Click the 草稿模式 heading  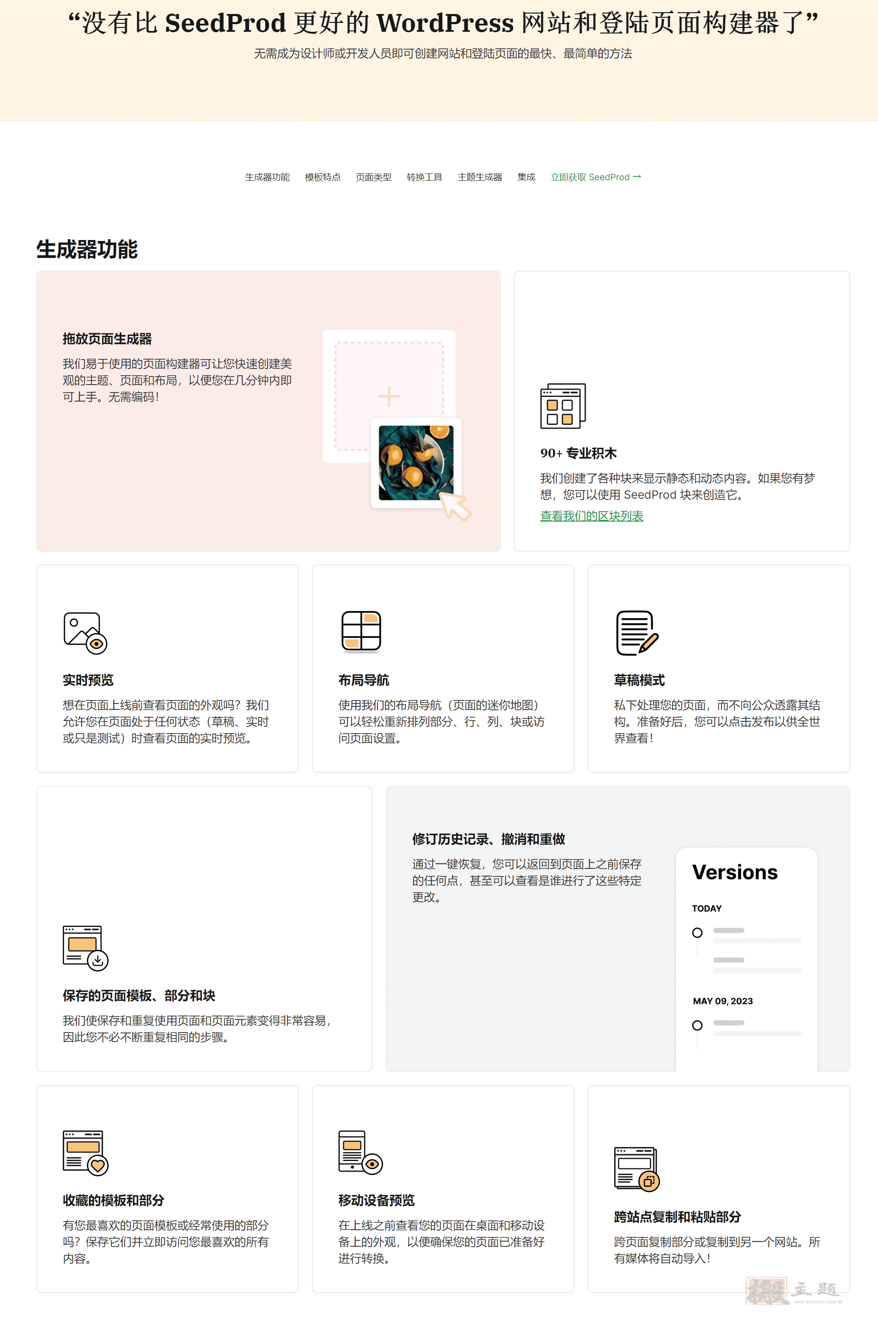coord(639,680)
